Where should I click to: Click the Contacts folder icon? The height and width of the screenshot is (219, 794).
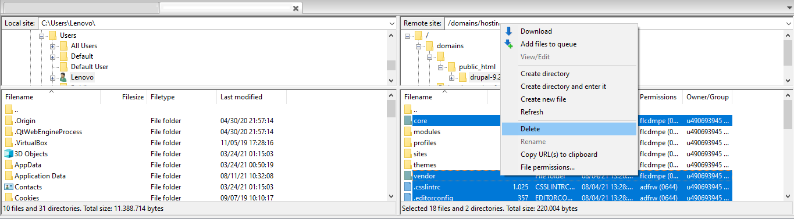[9, 187]
